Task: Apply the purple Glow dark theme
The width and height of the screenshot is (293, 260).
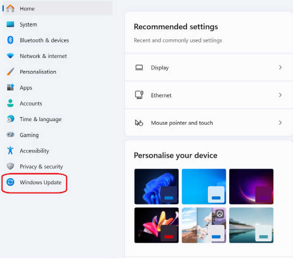Action: (x=251, y=187)
